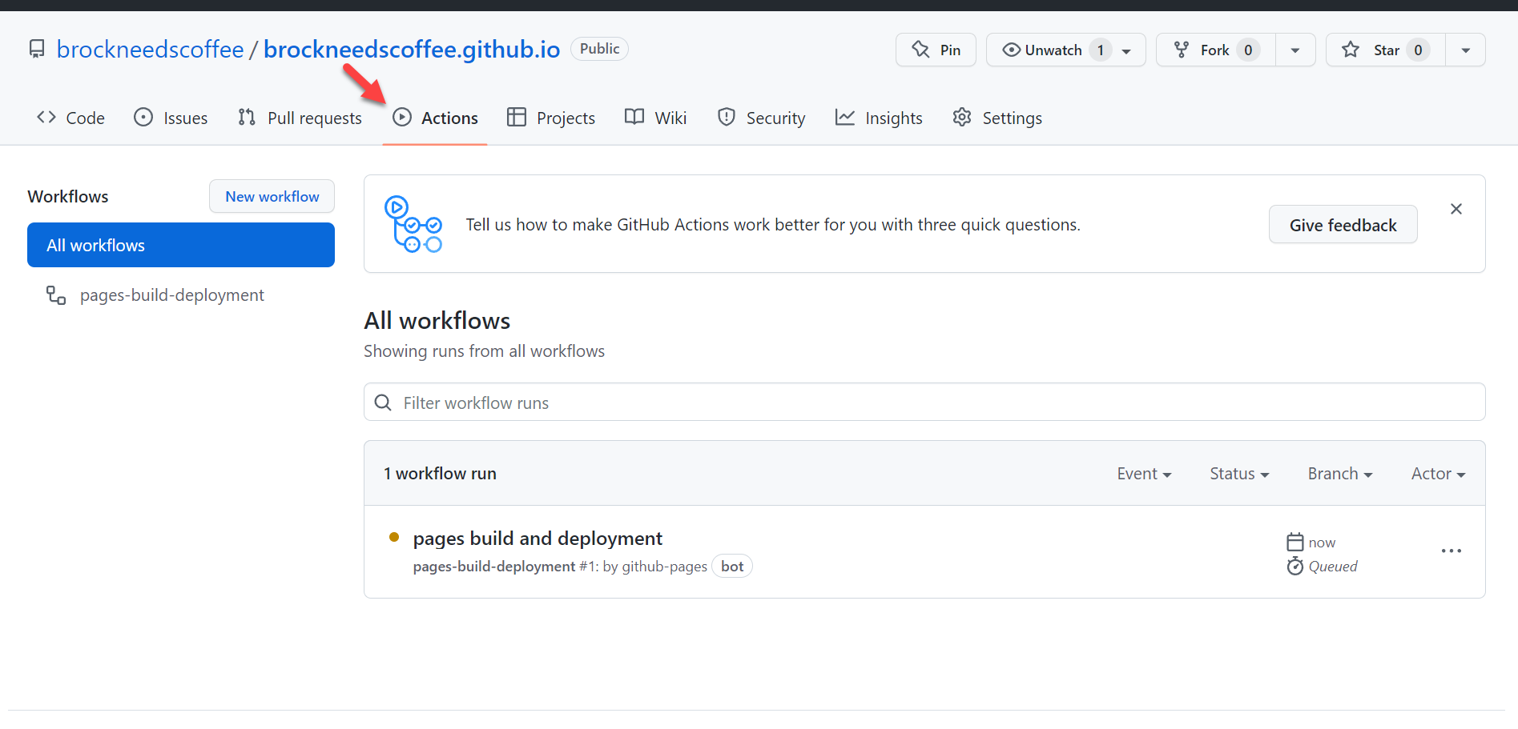Click the Security shield icon
1518x729 pixels.
[x=727, y=118]
